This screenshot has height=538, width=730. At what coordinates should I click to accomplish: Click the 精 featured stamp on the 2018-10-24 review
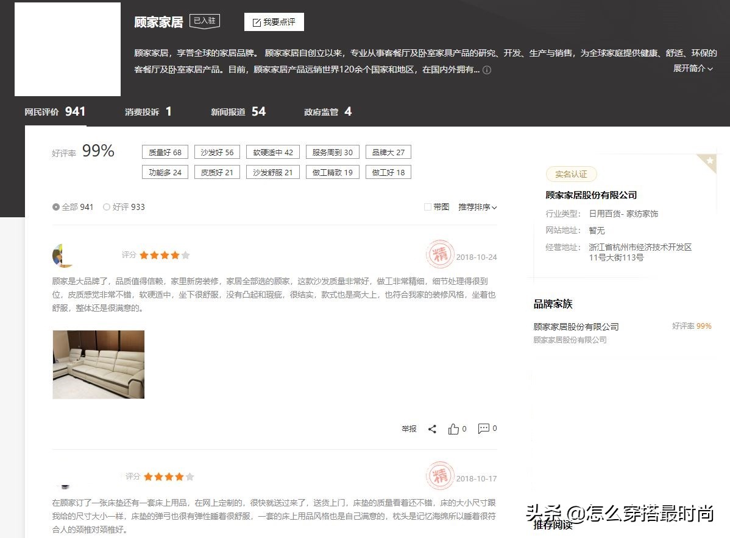[441, 255]
